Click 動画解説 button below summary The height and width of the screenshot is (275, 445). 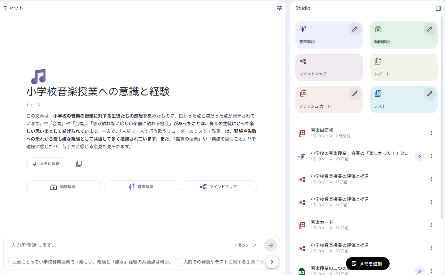tap(64, 187)
